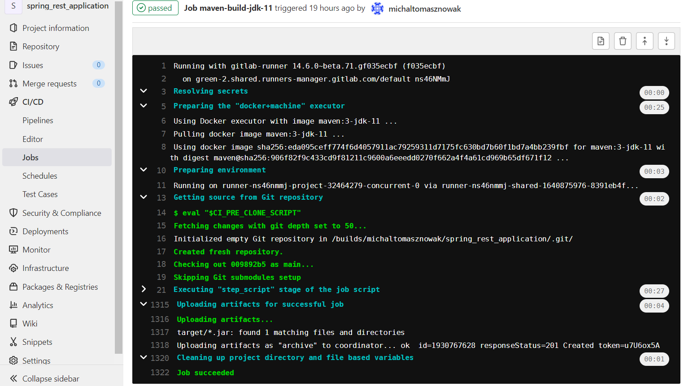
Task: Open Packages & Registries
Action: click(x=59, y=287)
